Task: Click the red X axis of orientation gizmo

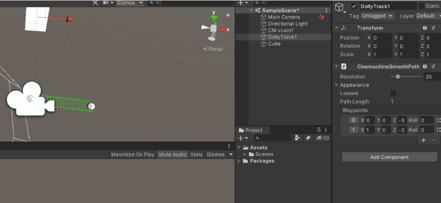Action: [x=223, y=30]
